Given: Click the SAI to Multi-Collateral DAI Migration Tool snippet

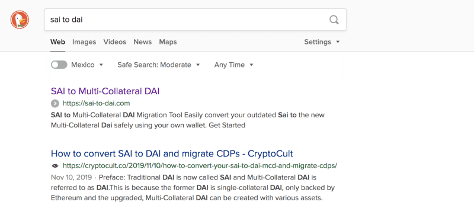Looking at the screenshot, I should (x=188, y=120).
